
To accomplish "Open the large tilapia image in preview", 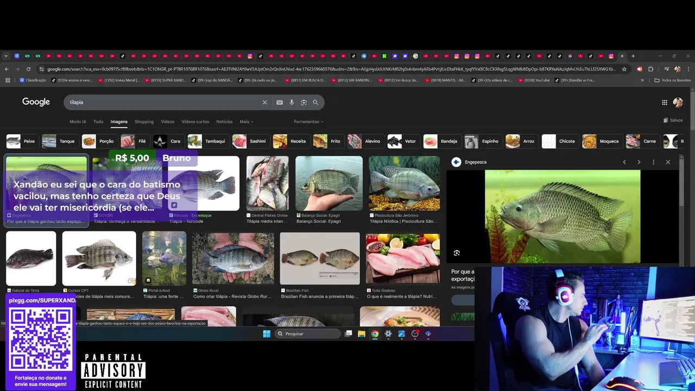I will click(x=563, y=217).
